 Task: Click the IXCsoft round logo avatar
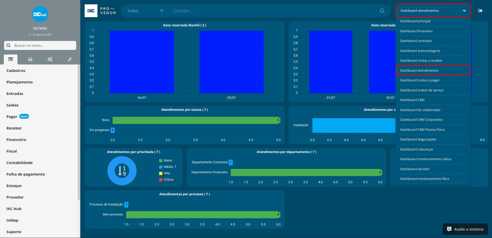point(40,14)
